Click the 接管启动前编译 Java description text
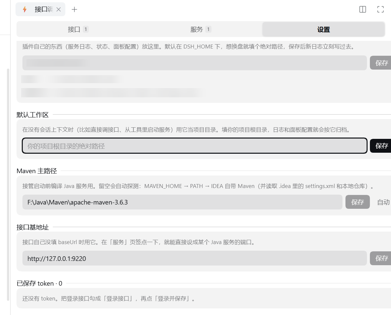 (x=198, y=186)
